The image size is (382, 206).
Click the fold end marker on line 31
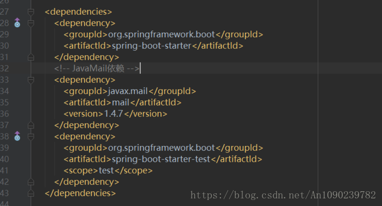coord(31,57)
